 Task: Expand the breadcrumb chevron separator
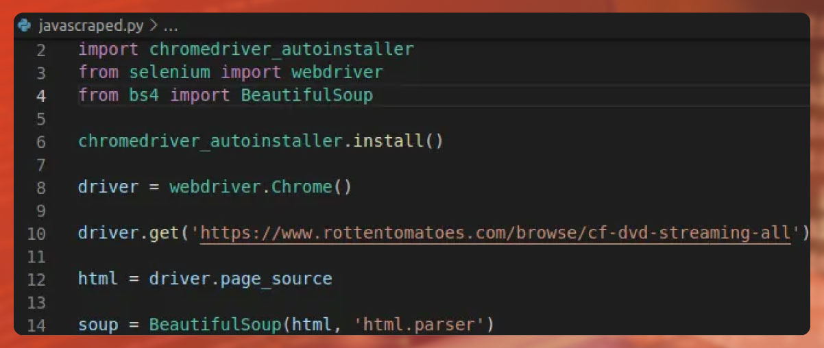(x=154, y=26)
